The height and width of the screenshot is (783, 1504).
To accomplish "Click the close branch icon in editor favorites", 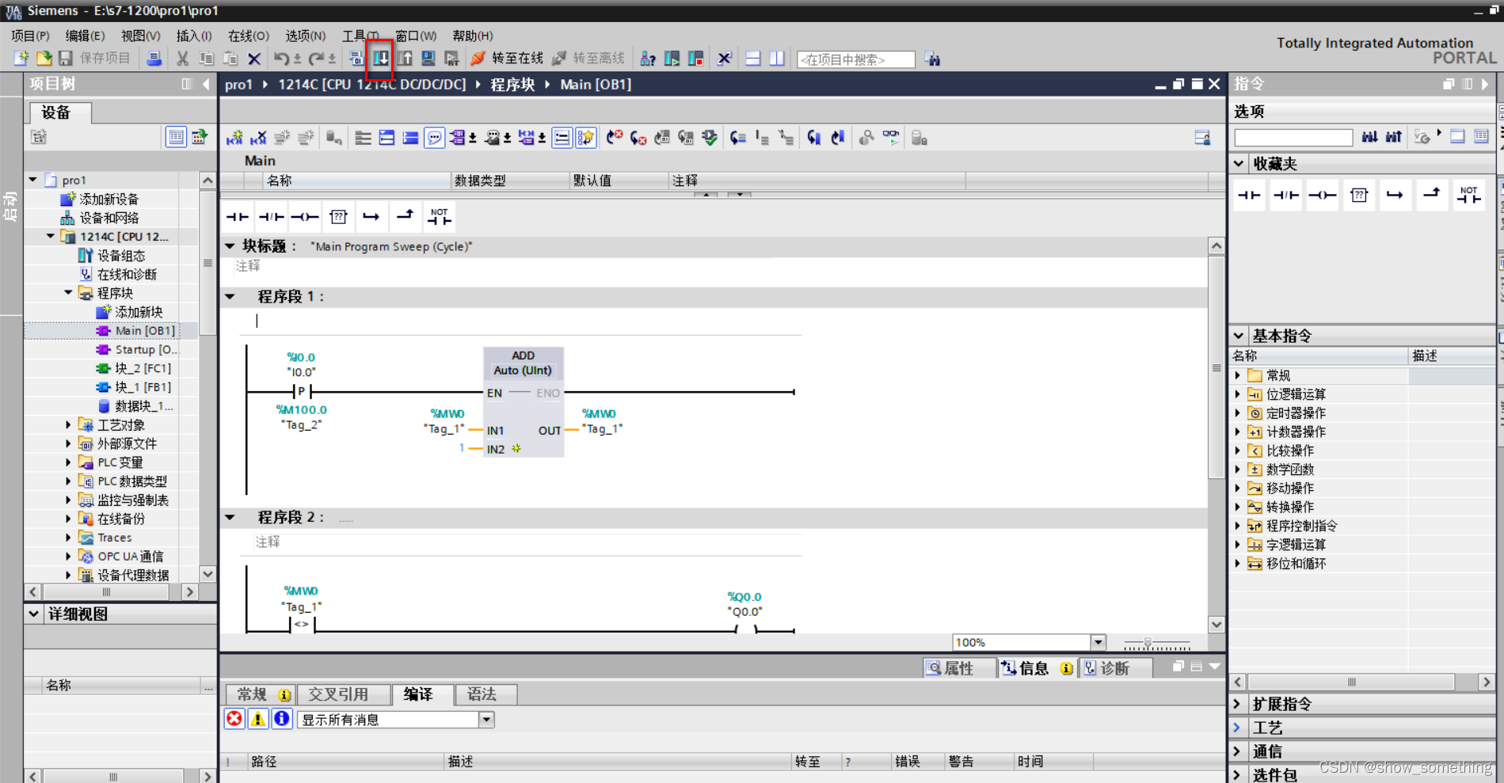I will (405, 216).
